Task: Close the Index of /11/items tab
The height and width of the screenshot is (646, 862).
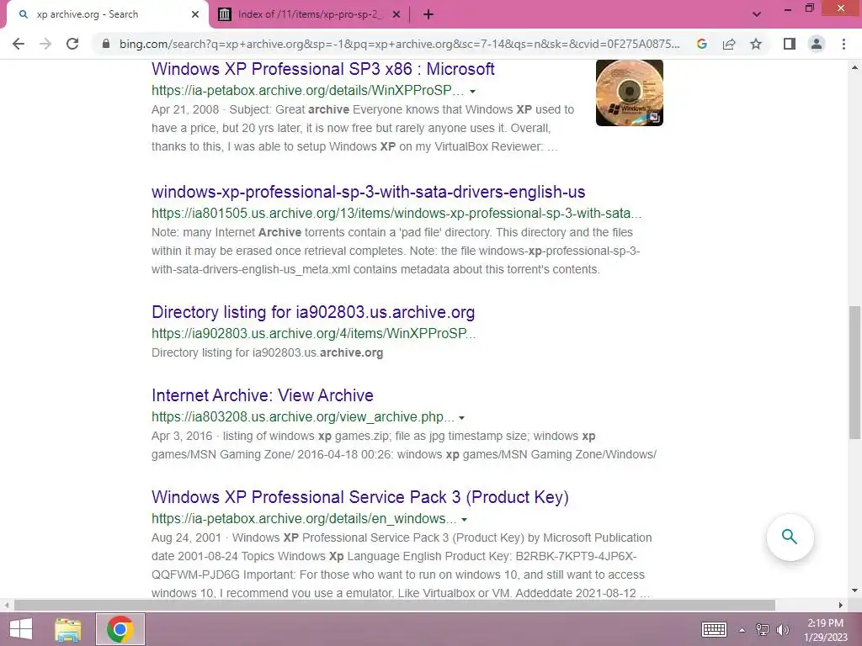Action: pos(396,15)
